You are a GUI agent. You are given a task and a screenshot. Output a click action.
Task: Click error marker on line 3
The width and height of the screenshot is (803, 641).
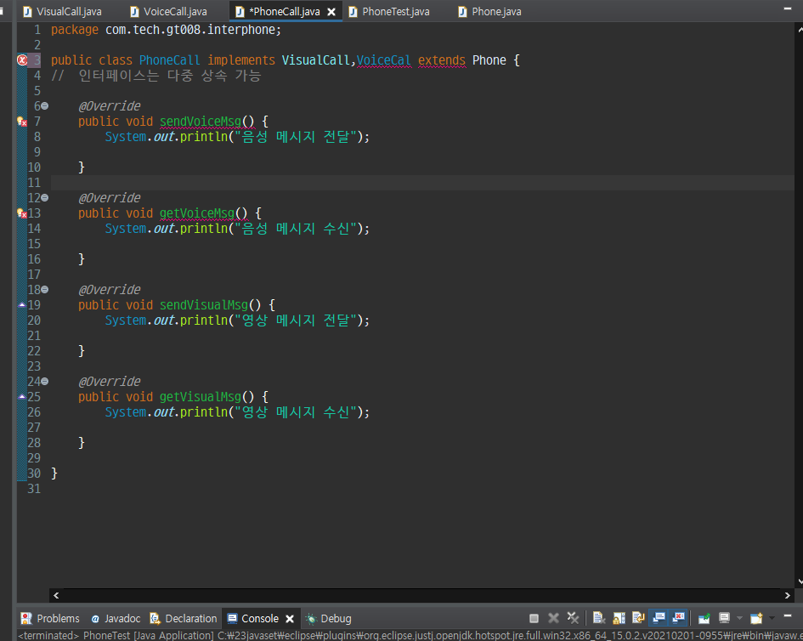tap(22, 60)
